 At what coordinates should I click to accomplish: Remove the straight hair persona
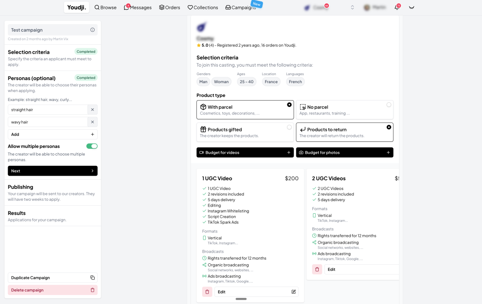click(92, 110)
